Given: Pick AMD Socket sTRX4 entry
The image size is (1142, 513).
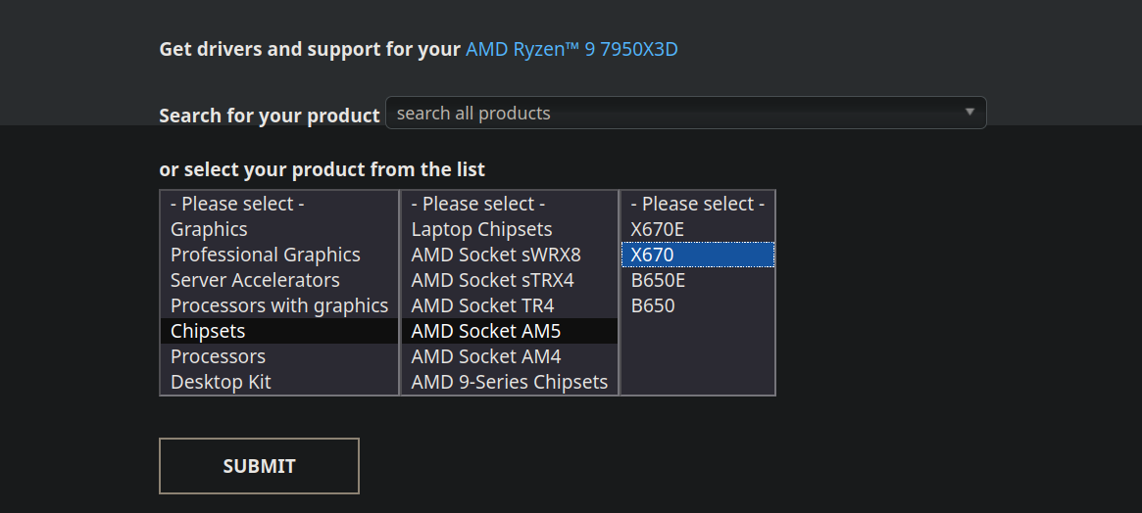Looking at the screenshot, I should pos(493,280).
